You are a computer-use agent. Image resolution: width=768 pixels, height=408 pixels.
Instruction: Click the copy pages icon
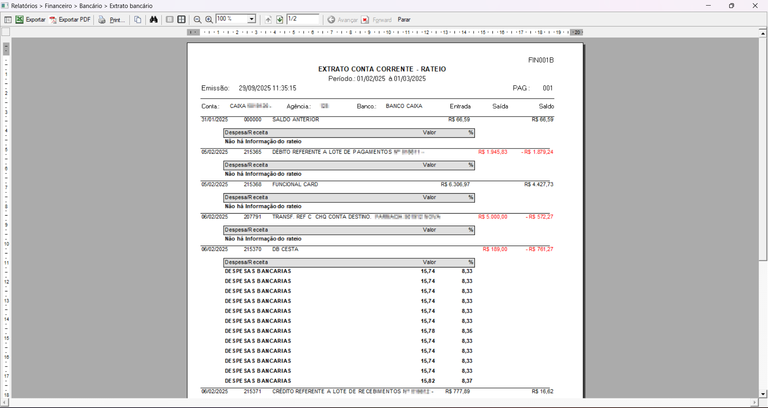click(x=138, y=20)
